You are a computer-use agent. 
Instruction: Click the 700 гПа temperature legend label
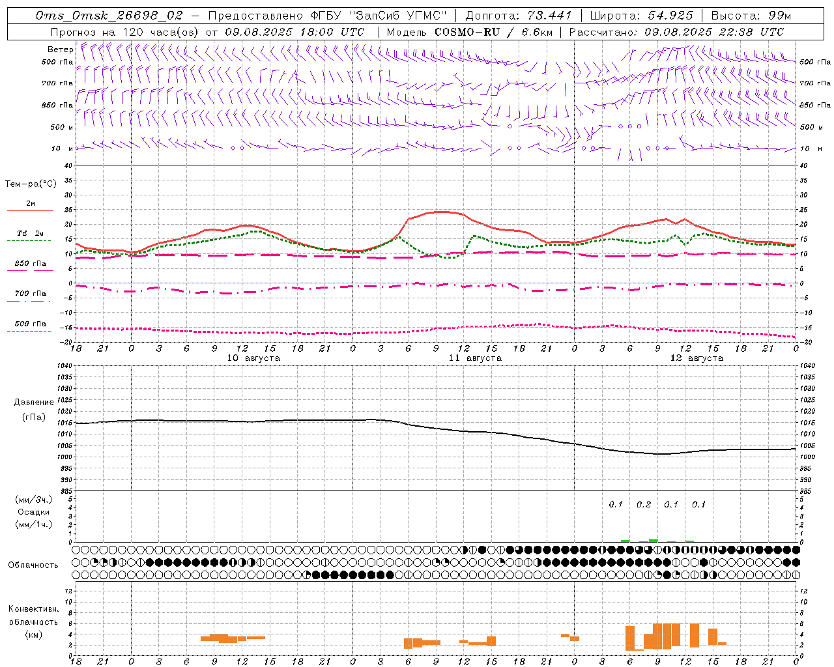pos(31,293)
